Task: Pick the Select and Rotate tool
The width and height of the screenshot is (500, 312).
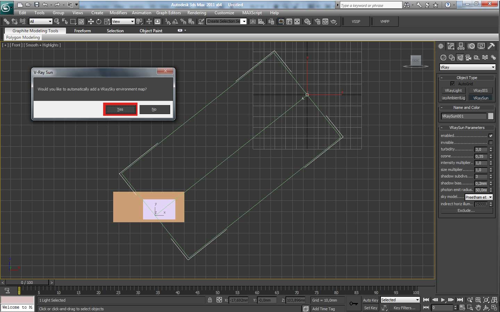Action: [x=99, y=21]
